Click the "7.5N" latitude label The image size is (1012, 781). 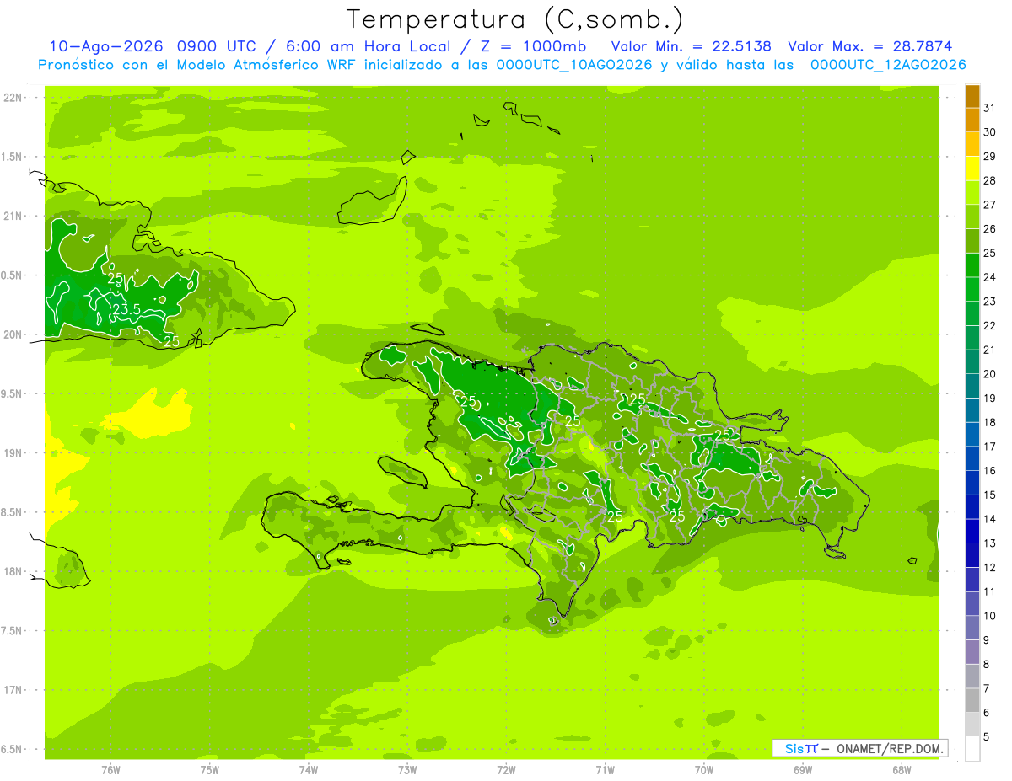[x=12, y=631]
